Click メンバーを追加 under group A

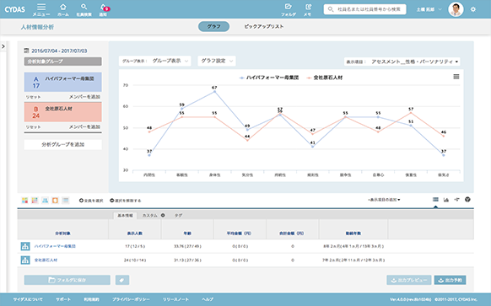[84, 97]
